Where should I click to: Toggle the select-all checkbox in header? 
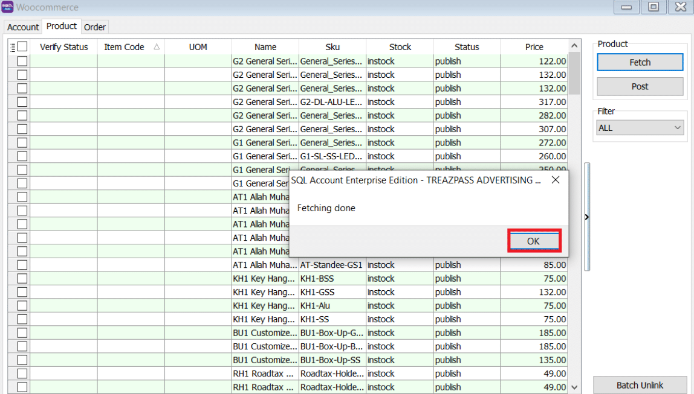pyautogui.click(x=23, y=46)
